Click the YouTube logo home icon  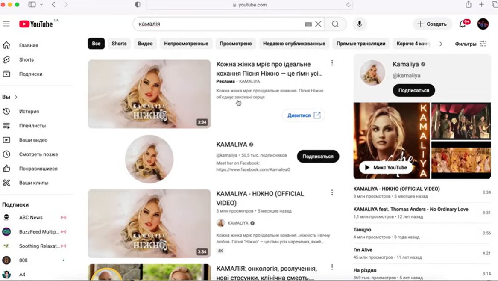36,24
